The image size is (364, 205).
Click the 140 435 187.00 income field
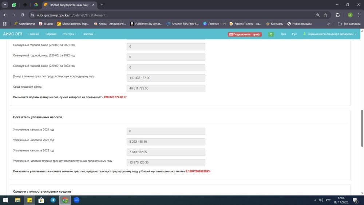[x=166, y=78]
